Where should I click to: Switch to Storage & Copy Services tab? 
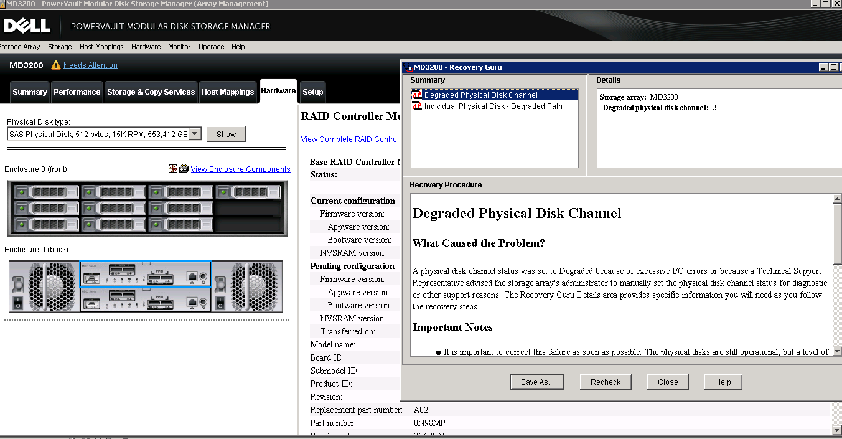click(151, 92)
